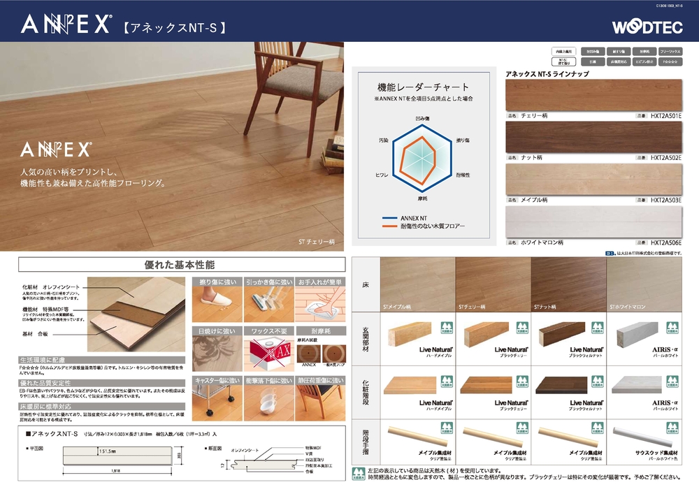Click the blue ANNEX NT legend line

pos(389,218)
